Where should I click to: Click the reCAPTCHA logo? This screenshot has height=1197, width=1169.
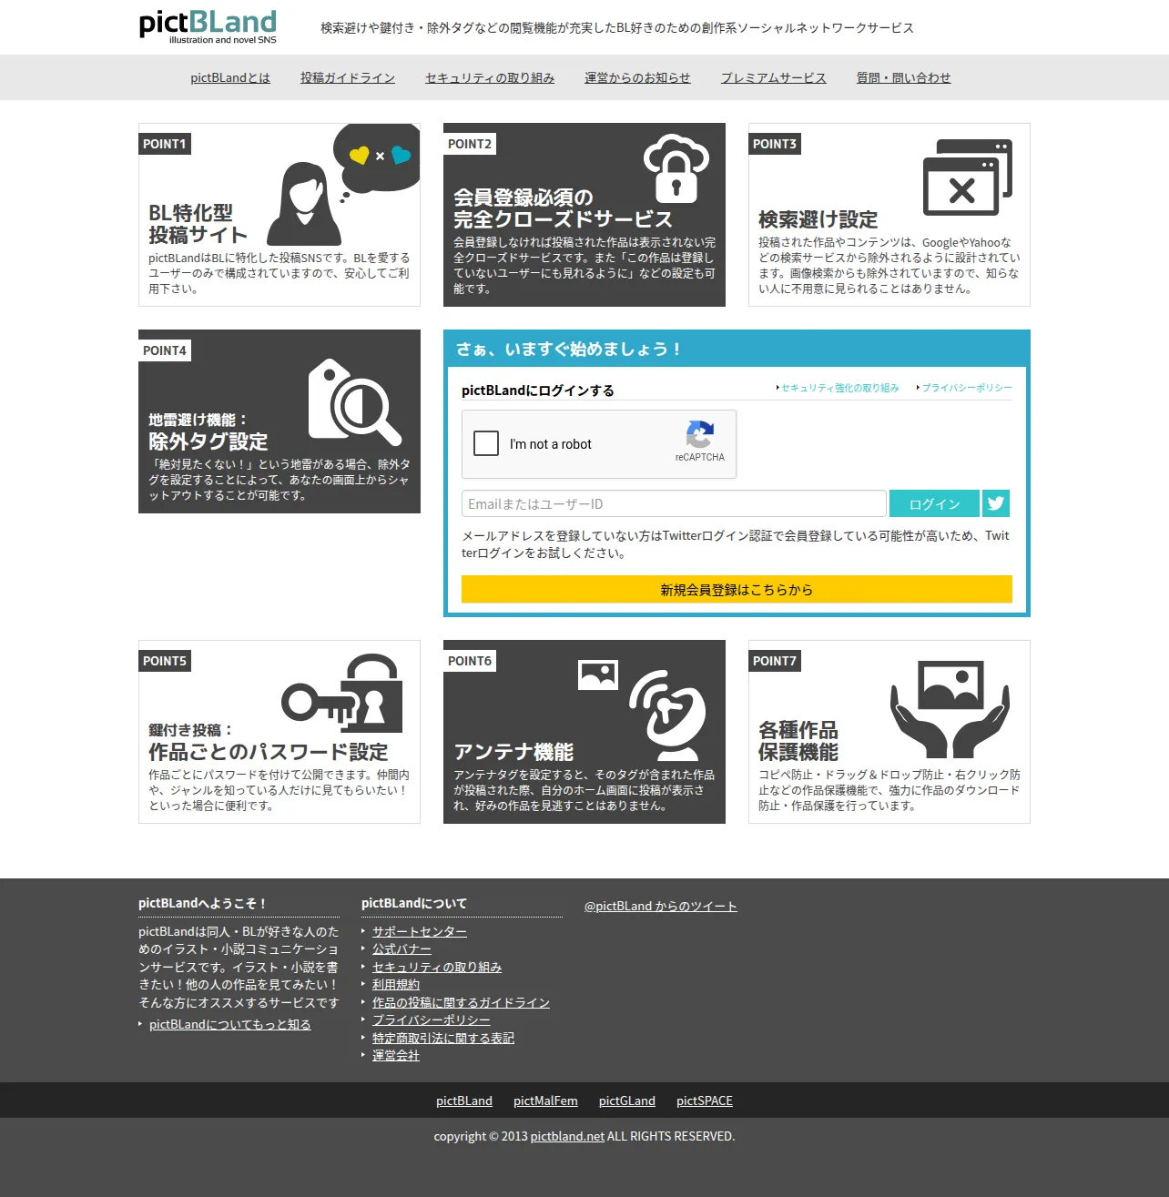[x=699, y=434]
